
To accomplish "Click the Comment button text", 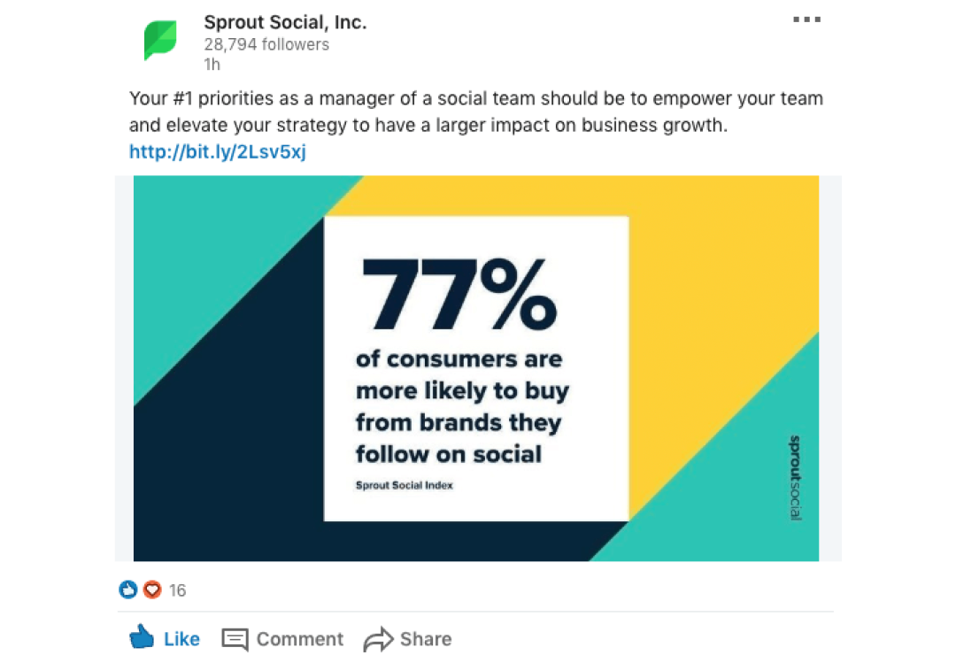I will (299, 638).
